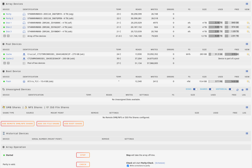
Task: Refresh the Unassigned Devices list
Action: (237, 90)
